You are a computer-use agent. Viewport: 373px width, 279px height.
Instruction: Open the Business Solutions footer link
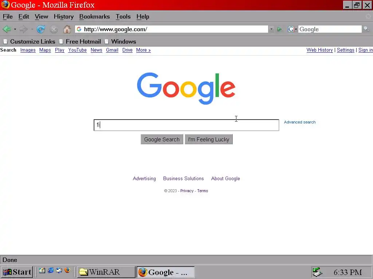[x=184, y=178]
